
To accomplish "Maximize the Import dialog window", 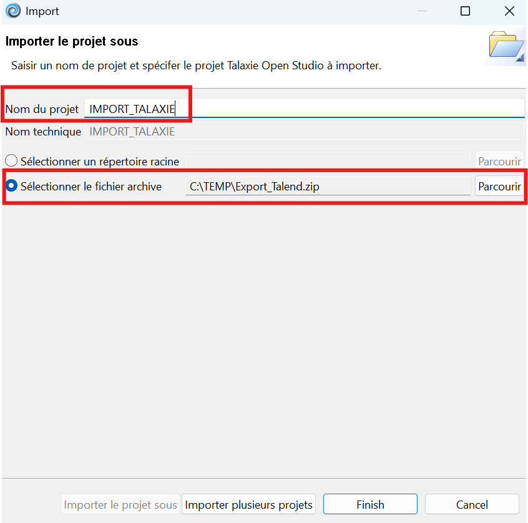I will coord(465,11).
